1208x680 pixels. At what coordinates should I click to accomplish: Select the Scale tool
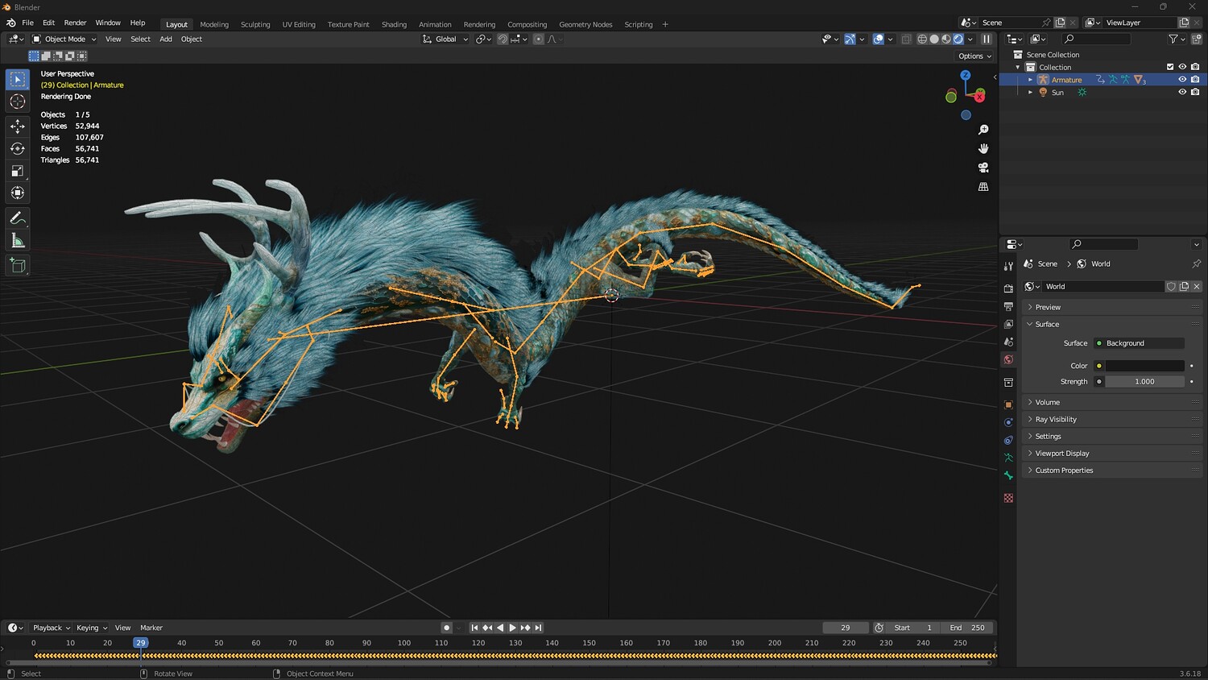click(x=18, y=171)
